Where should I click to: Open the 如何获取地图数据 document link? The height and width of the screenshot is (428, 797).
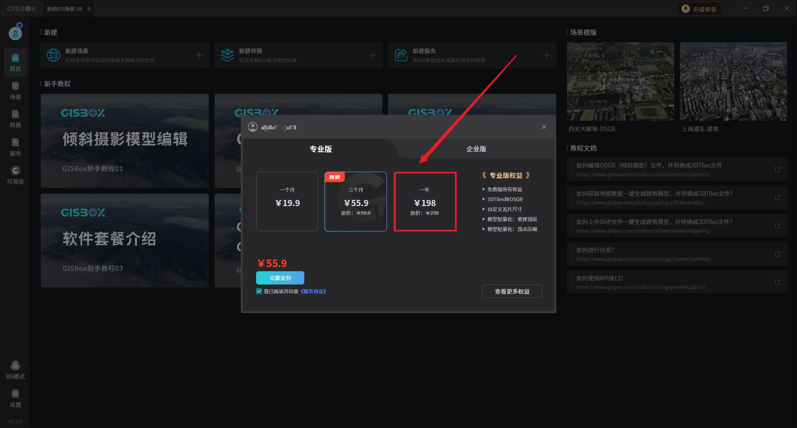pyautogui.click(x=677, y=197)
